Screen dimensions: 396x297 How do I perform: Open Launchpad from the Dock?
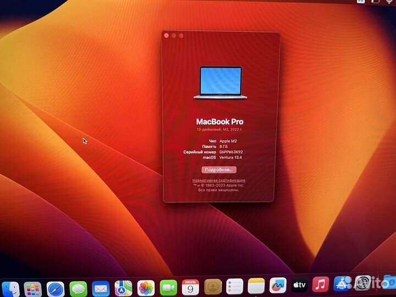click(x=32, y=289)
